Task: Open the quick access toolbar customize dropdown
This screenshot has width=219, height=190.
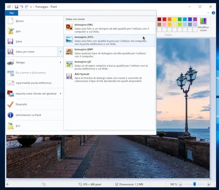Action: [x=31, y=7]
